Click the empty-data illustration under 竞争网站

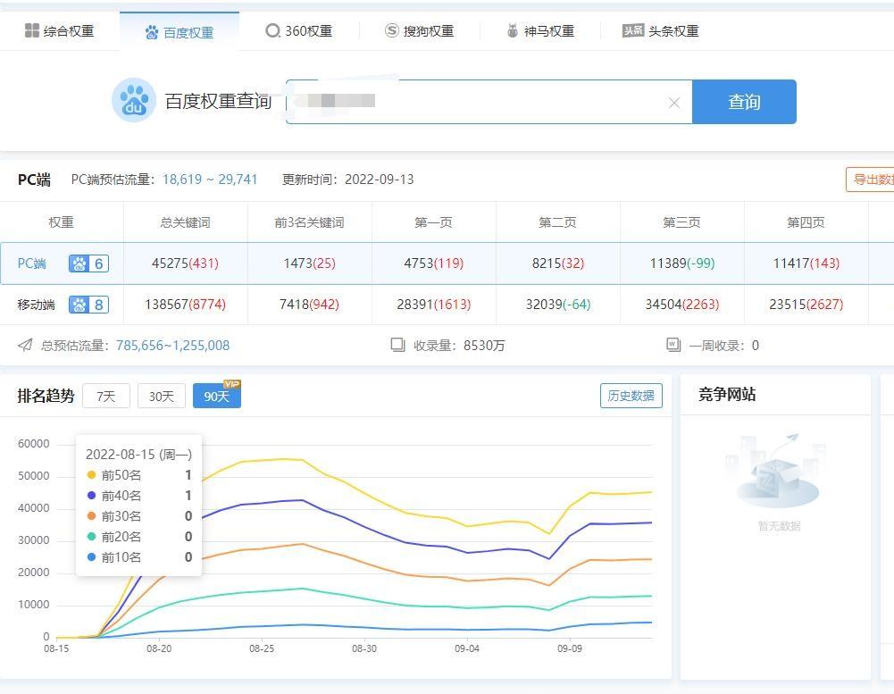(775, 471)
